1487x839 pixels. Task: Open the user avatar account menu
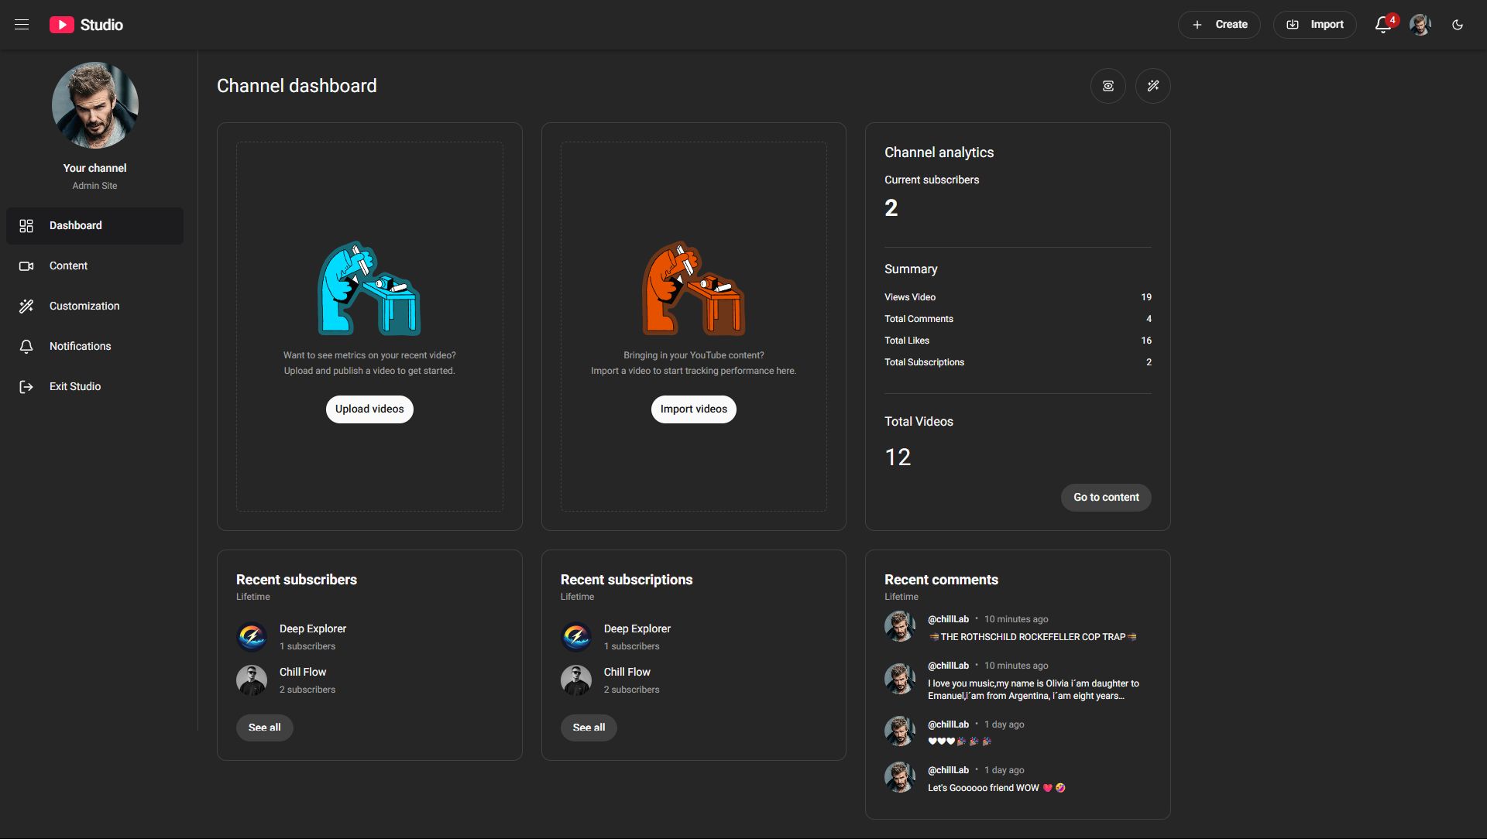[x=1420, y=25]
